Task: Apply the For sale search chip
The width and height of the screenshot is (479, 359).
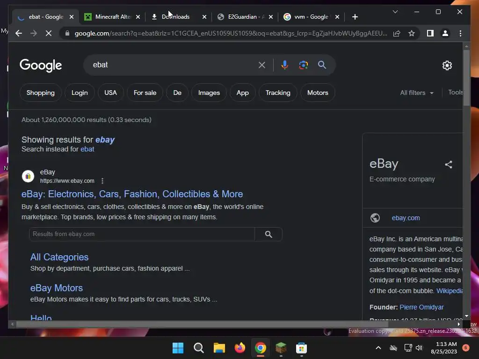Action: 145,93
